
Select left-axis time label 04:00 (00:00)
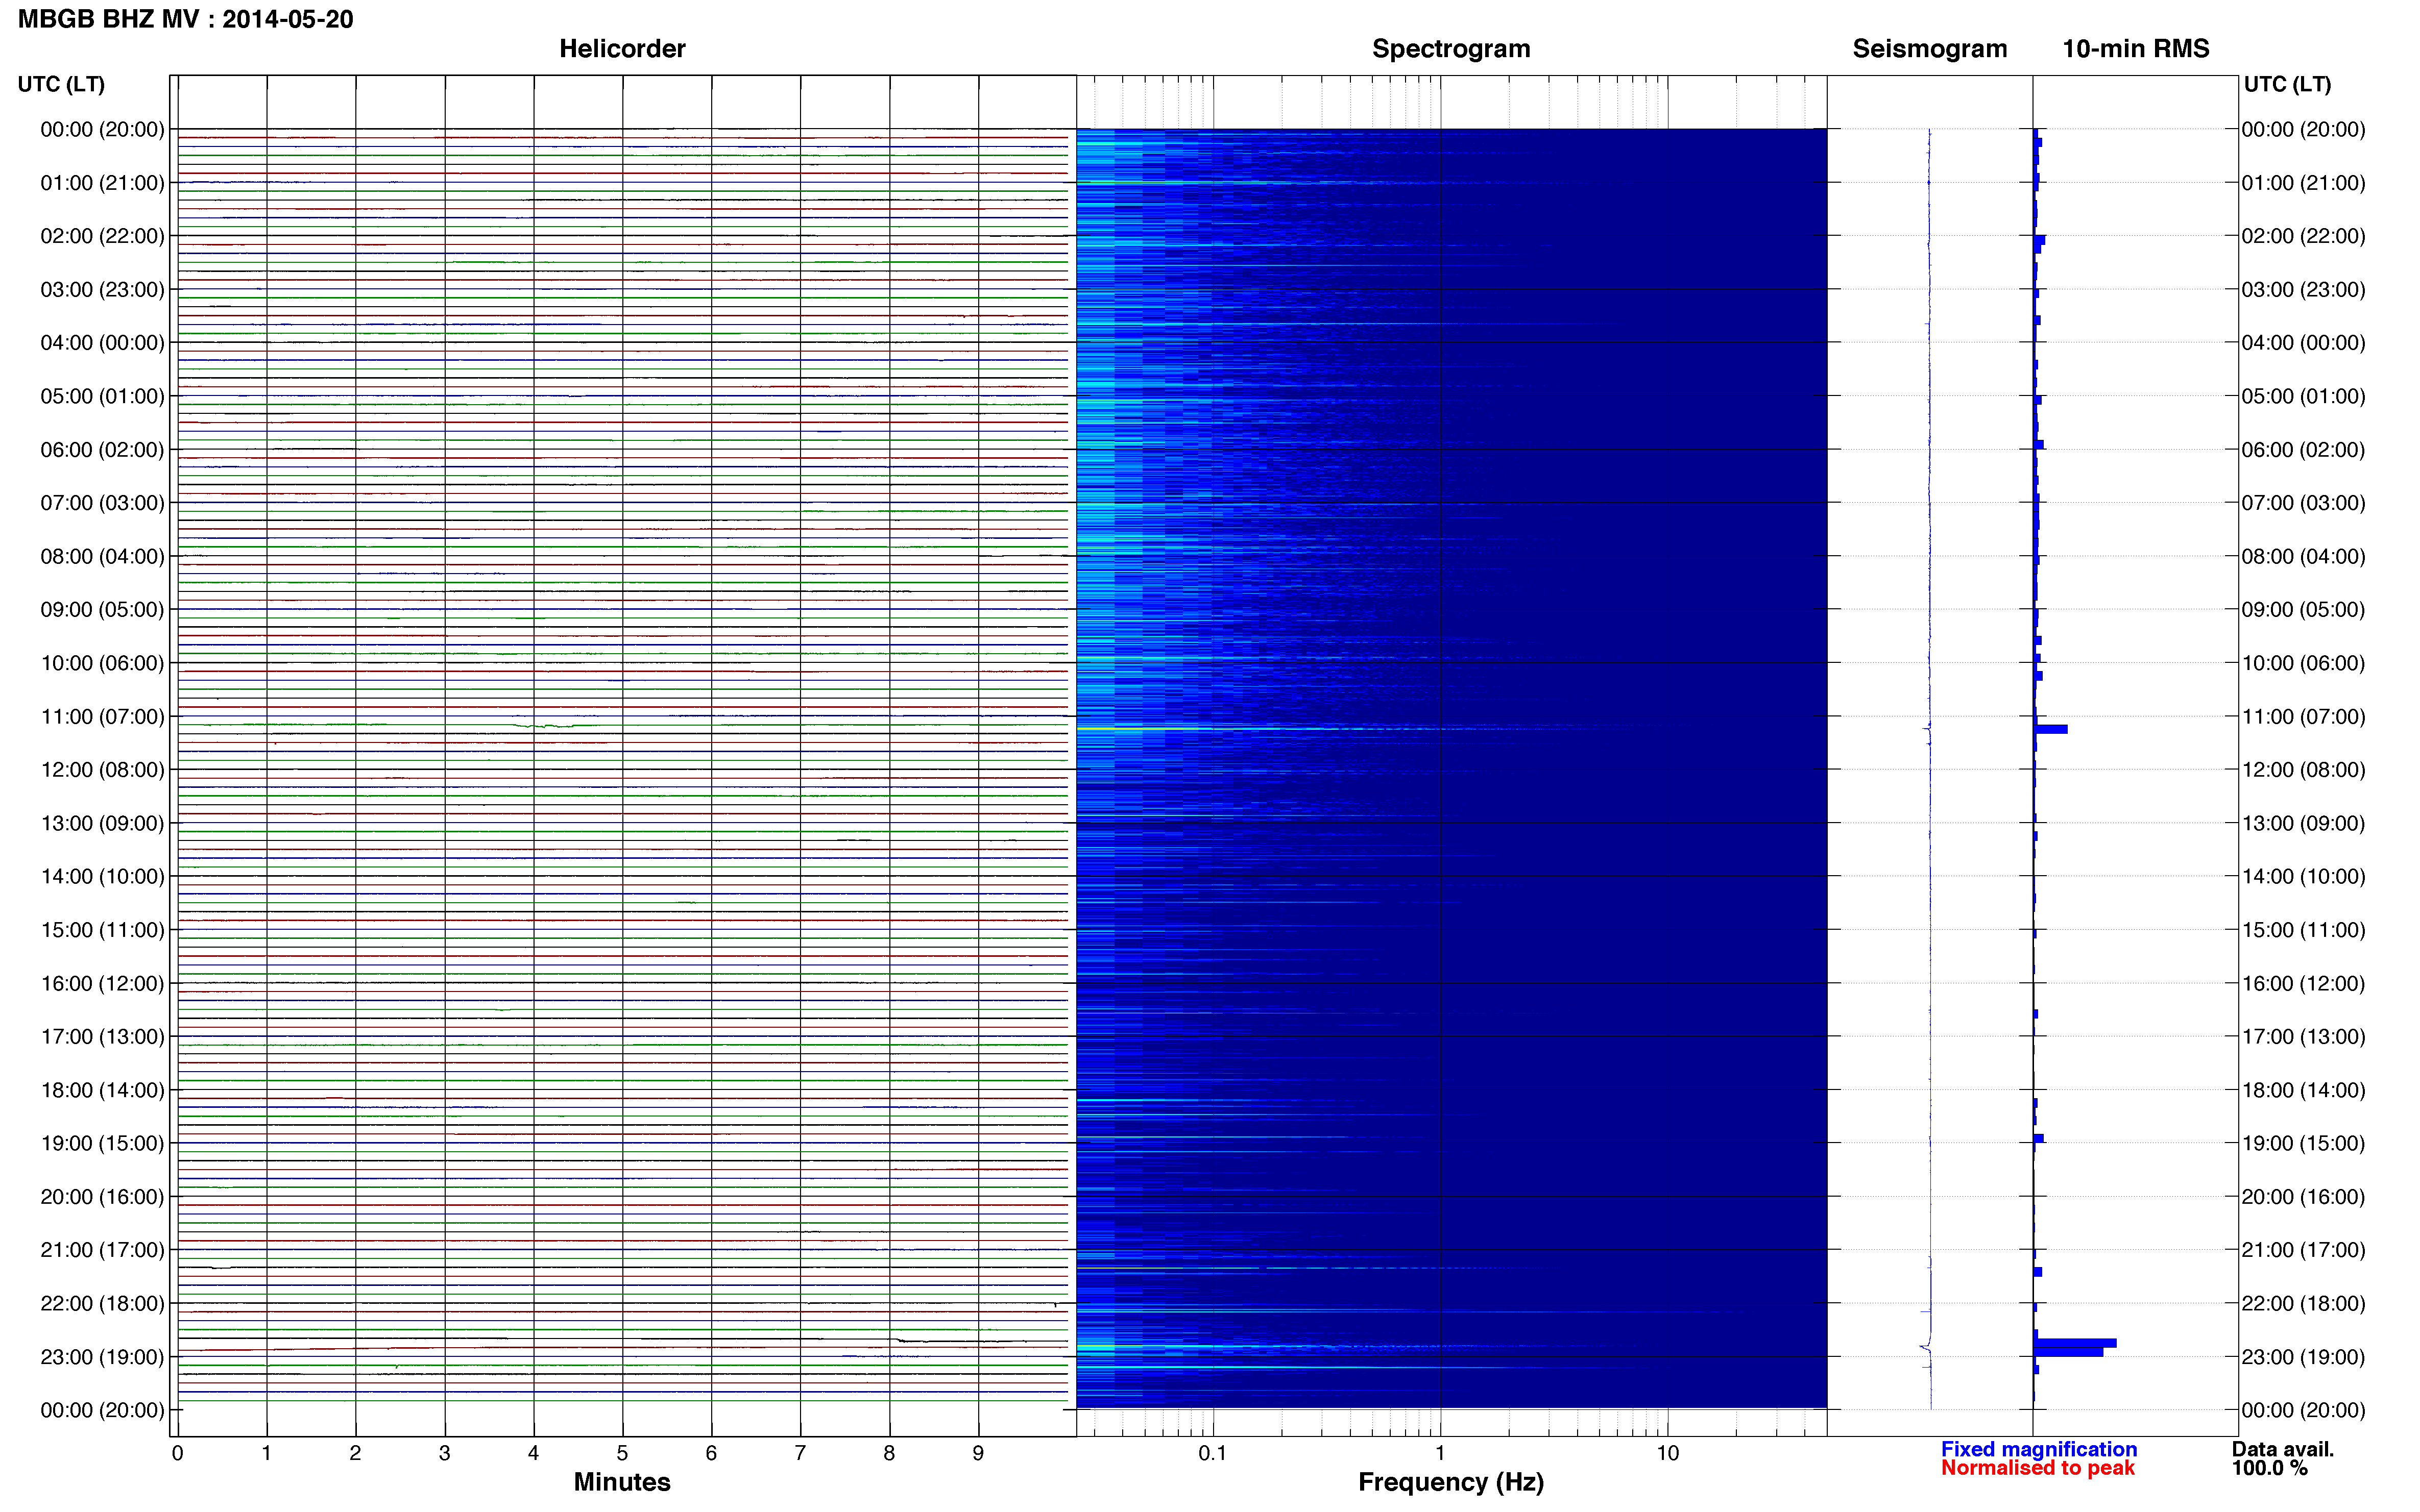102,343
